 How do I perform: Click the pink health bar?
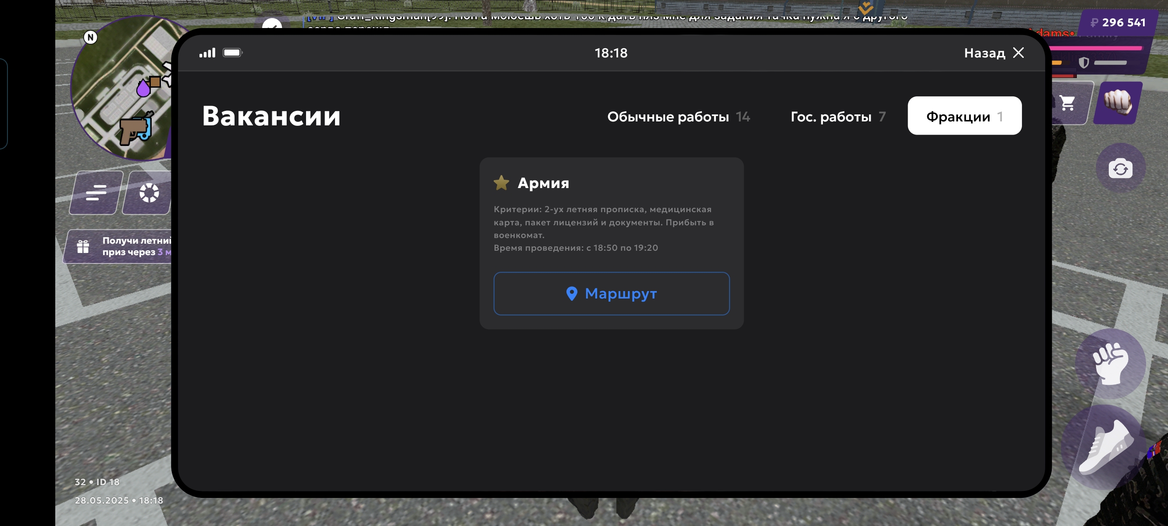(1095, 48)
